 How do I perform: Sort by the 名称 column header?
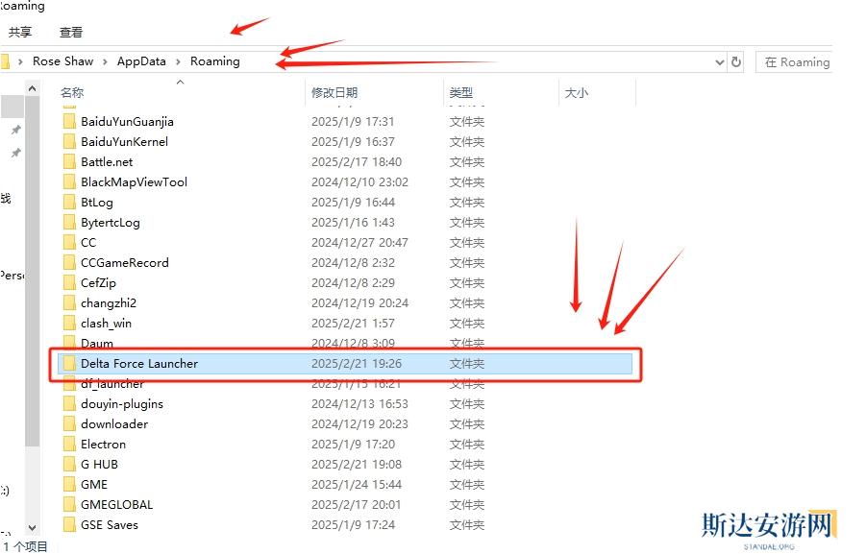pyautogui.click(x=72, y=92)
